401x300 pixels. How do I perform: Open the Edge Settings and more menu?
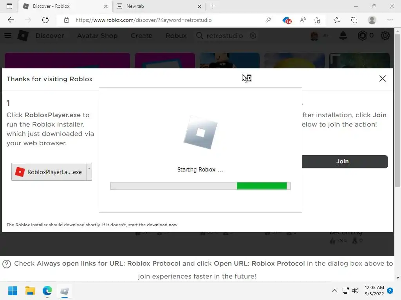[x=390, y=20]
